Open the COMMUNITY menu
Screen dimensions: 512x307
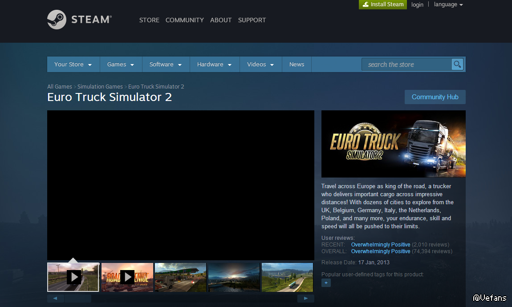coord(184,20)
